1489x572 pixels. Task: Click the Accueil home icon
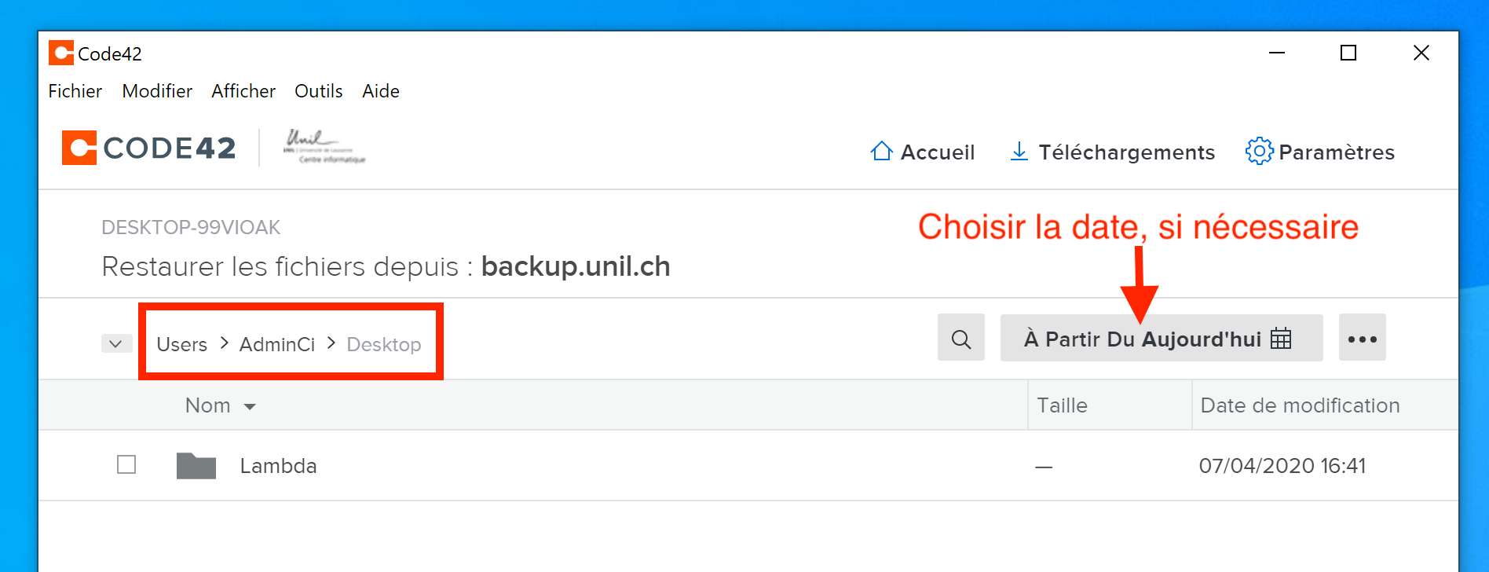pos(882,151)
